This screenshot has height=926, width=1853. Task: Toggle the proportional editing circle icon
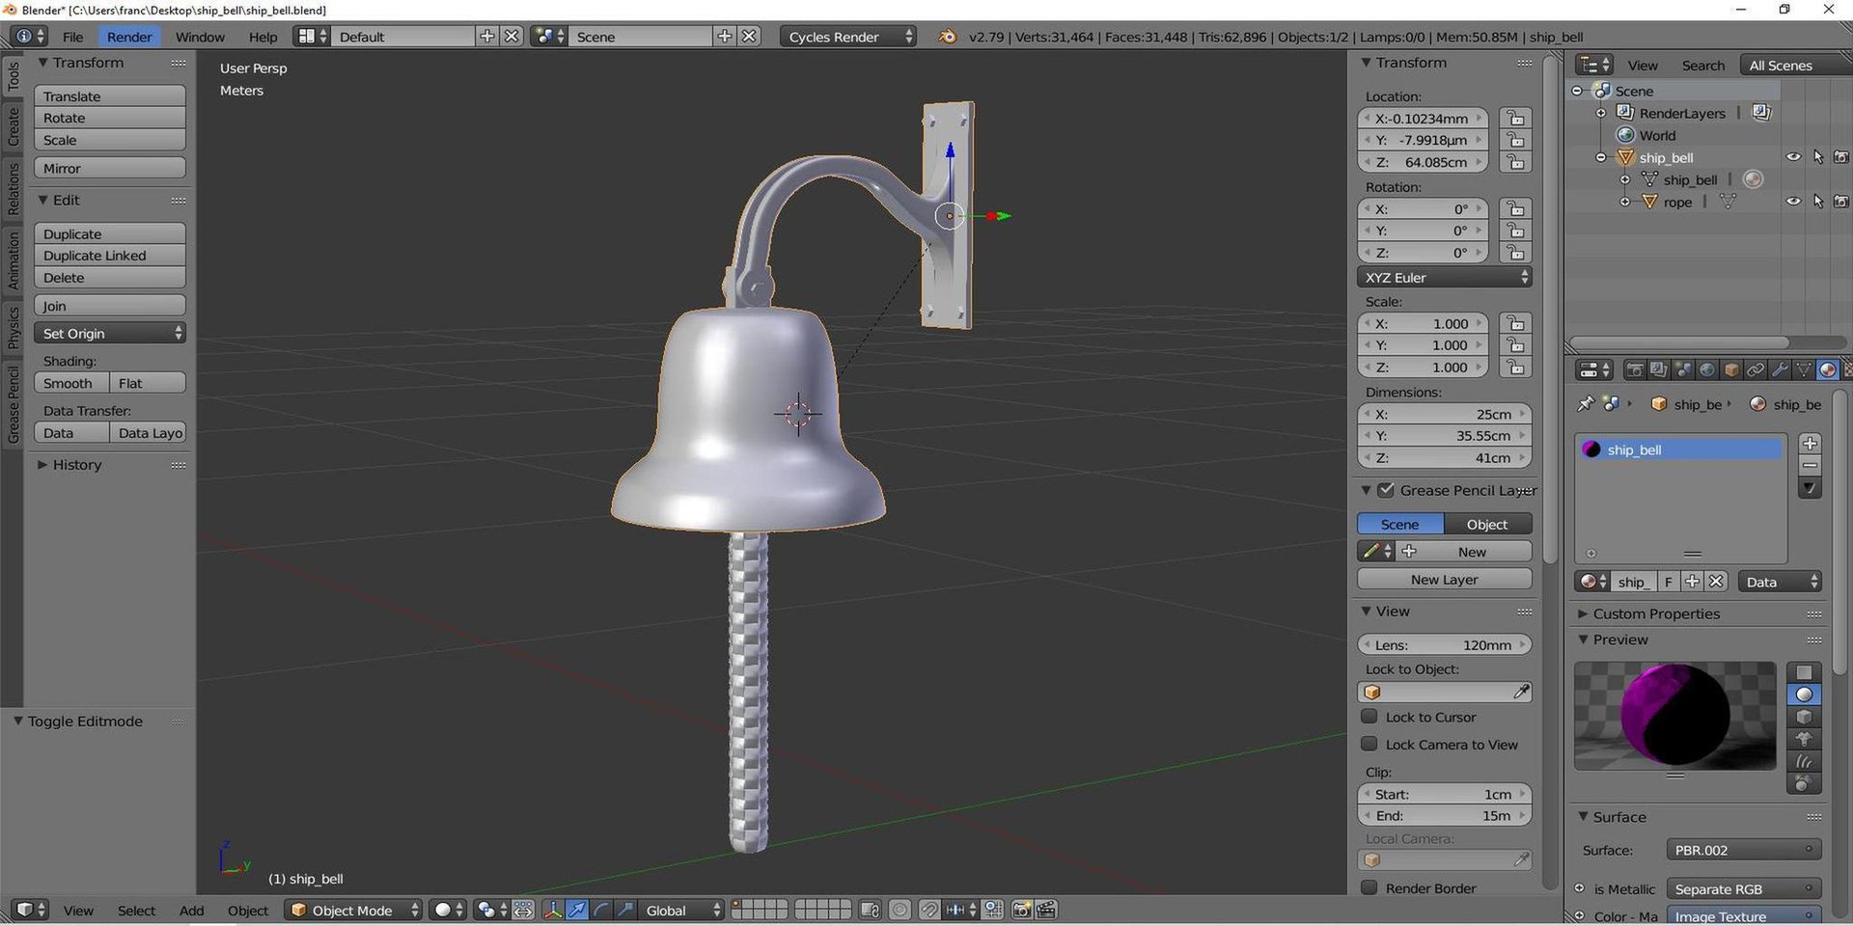coord(899,910)
